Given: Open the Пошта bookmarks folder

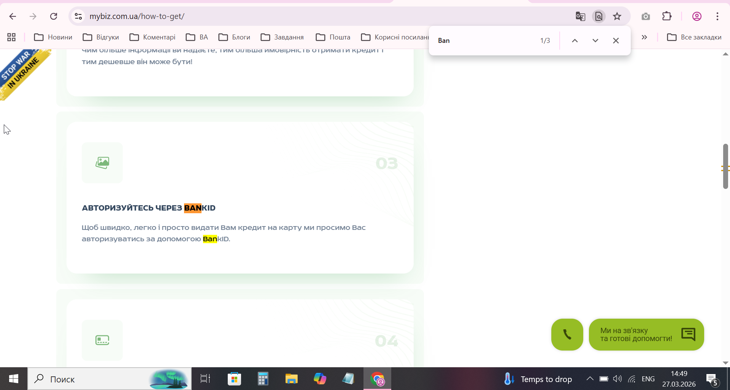Looking at the screenshot, I should coord(333,37).
